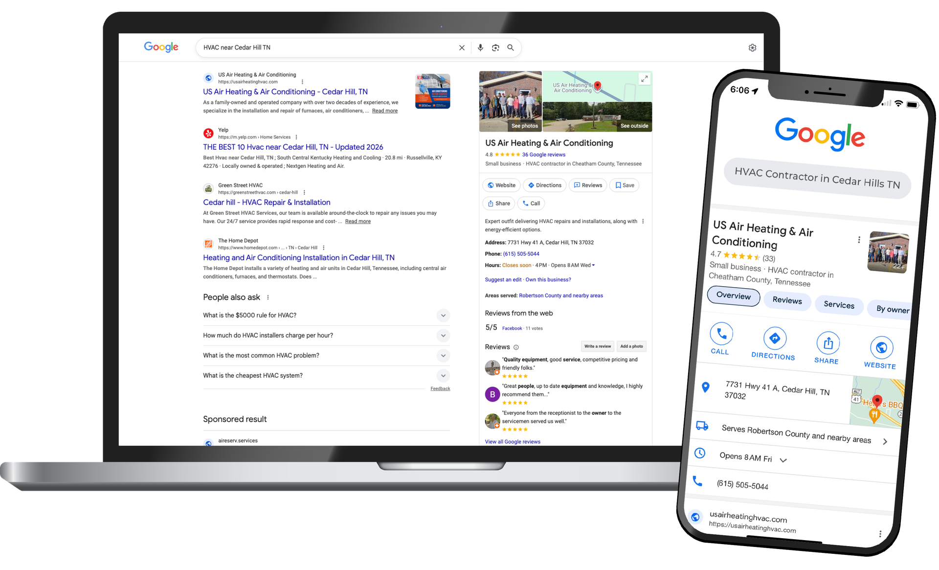Screen dimensions: 939x570
Task: Click the Add a photo button
Action: (x=631, y=346)
